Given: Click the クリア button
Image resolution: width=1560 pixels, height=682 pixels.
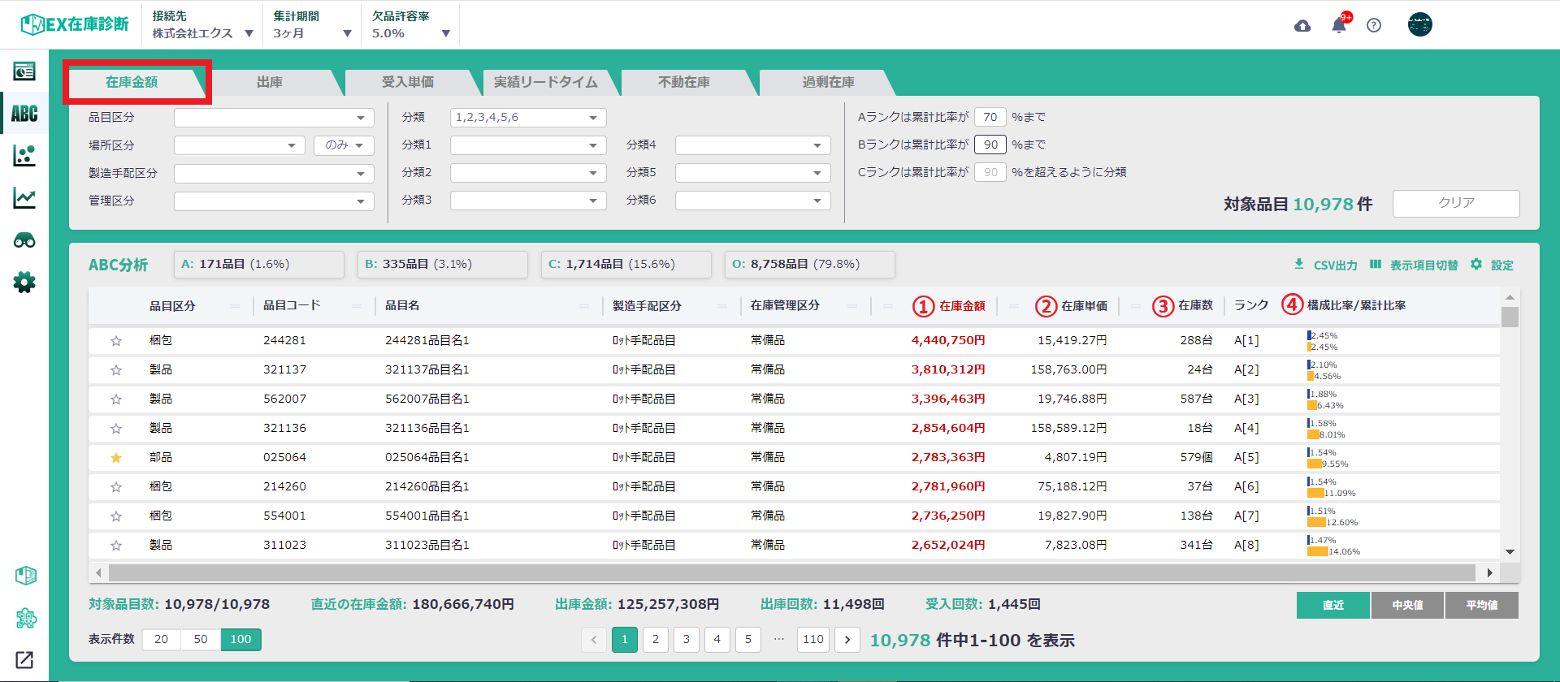Looking at the screenshot, I should pos(1456,203).
